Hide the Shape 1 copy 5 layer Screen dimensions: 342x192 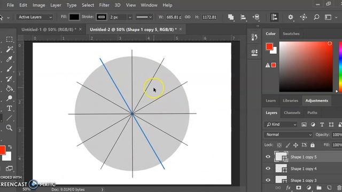pyautogui.click(x=268, y=157)
